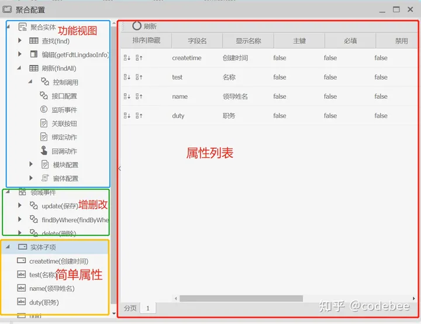The image size is (421, 324).
Task: Move createtime row down with sort icon
Action: click(127, 58)
